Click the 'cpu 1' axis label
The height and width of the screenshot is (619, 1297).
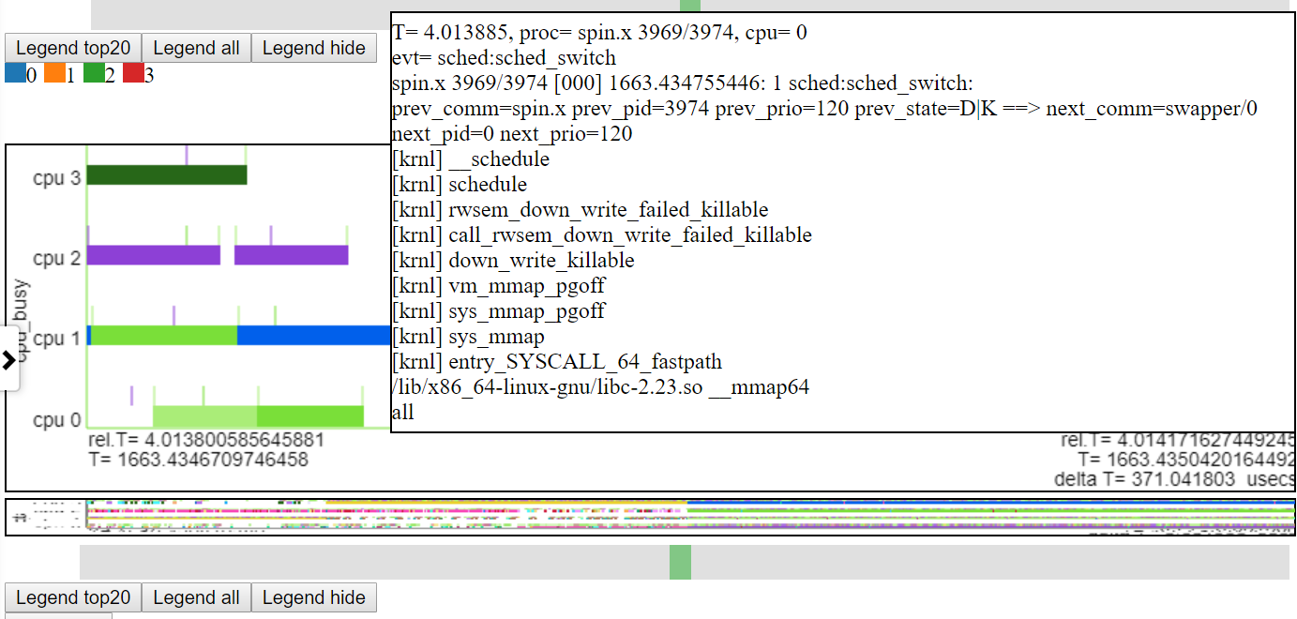56,339
